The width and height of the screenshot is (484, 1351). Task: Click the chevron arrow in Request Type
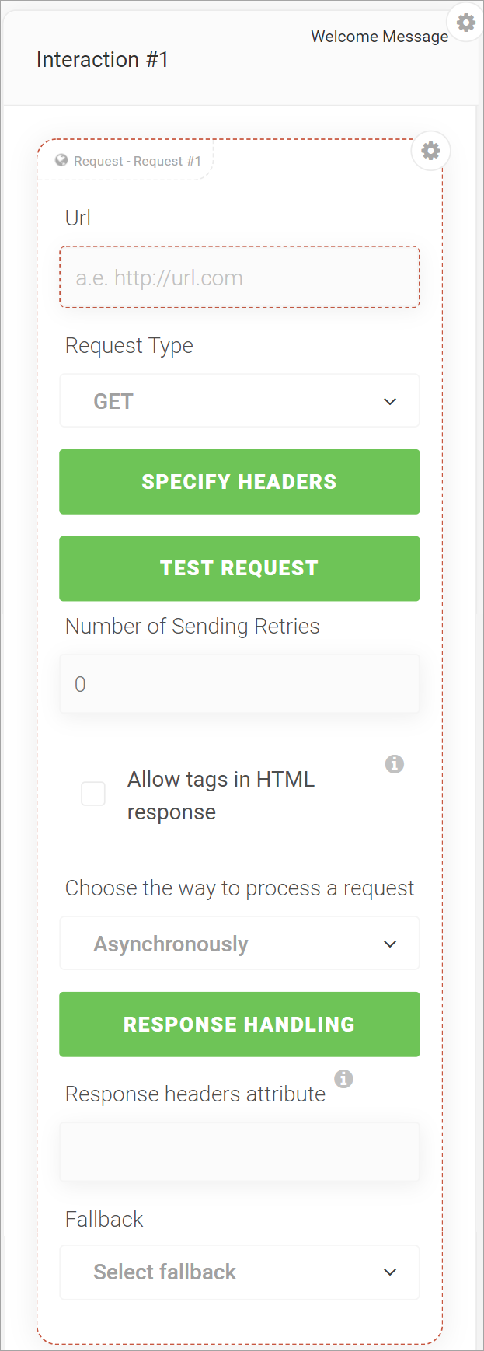(x=390, y=402)
